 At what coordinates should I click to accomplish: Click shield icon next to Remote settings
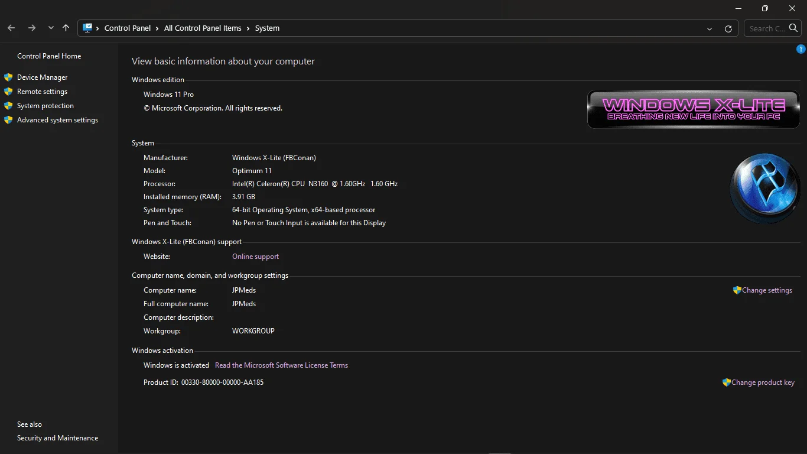8,92
